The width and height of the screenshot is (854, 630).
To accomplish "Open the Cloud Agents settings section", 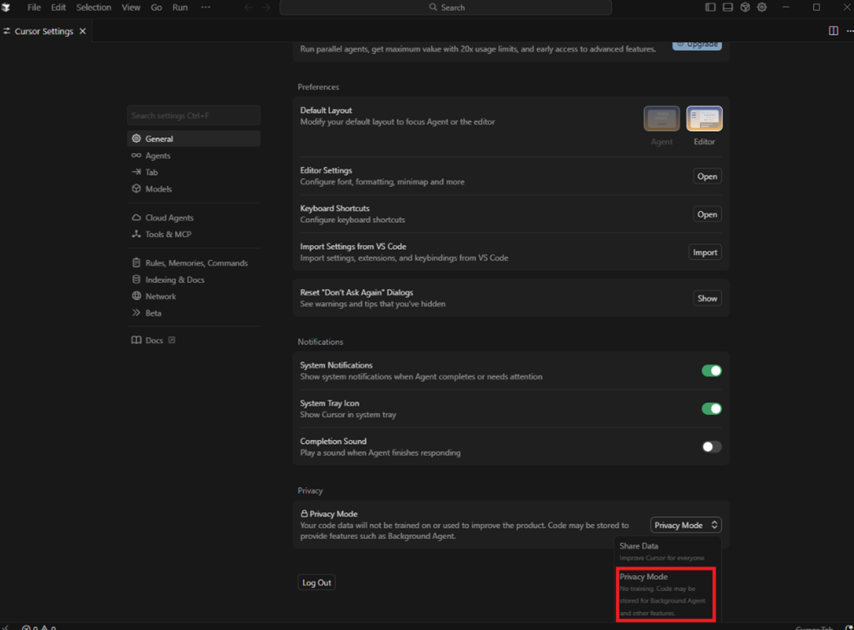I will point(194,218).
